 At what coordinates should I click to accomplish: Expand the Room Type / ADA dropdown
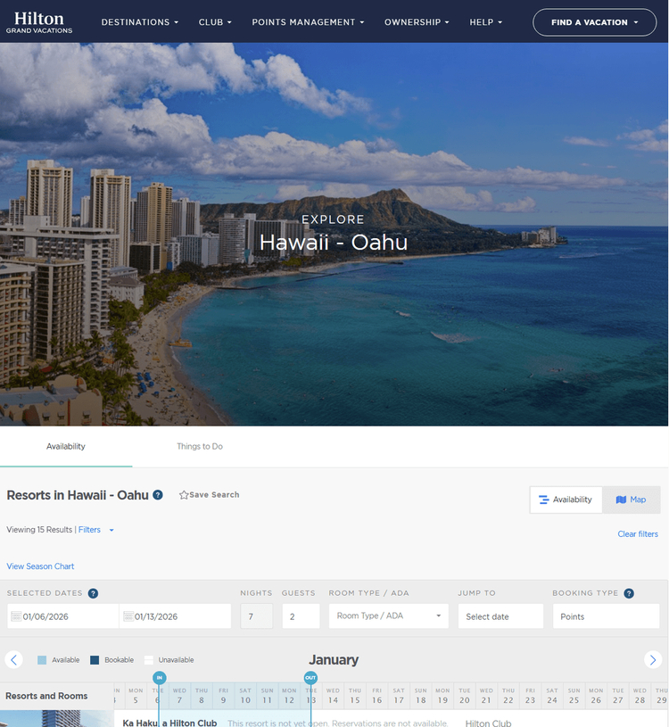[389, 616]
